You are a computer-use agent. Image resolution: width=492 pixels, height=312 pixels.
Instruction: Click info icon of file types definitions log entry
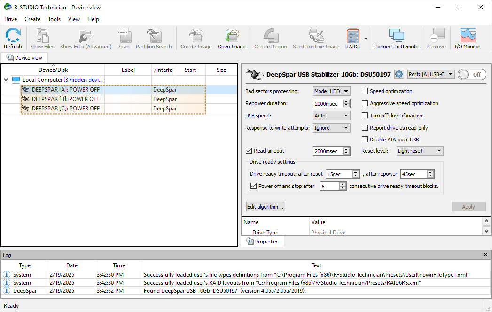coord(7,274)
